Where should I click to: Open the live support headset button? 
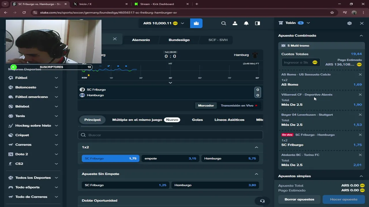[x=262, y=201]
